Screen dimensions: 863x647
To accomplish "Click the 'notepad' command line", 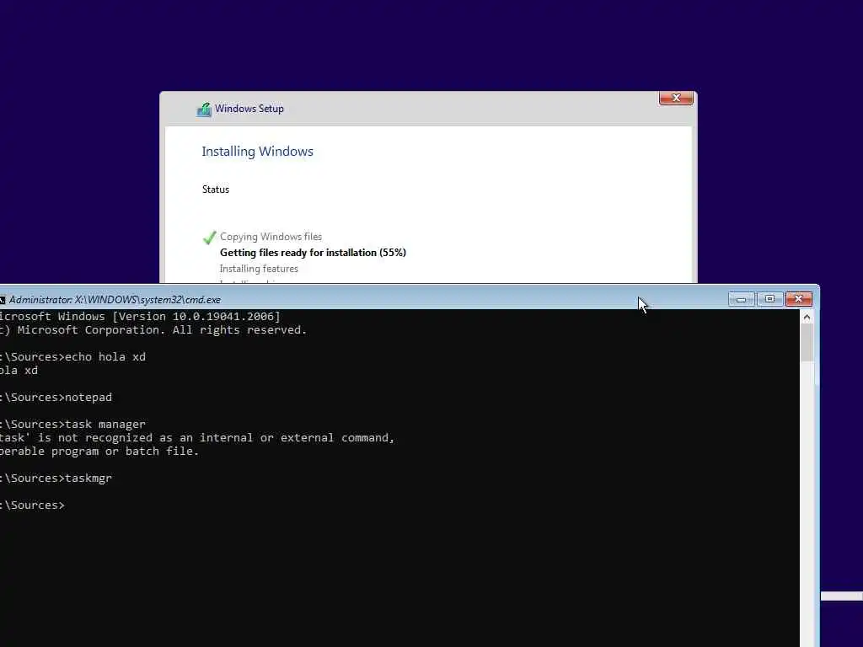I will [56, 398].
